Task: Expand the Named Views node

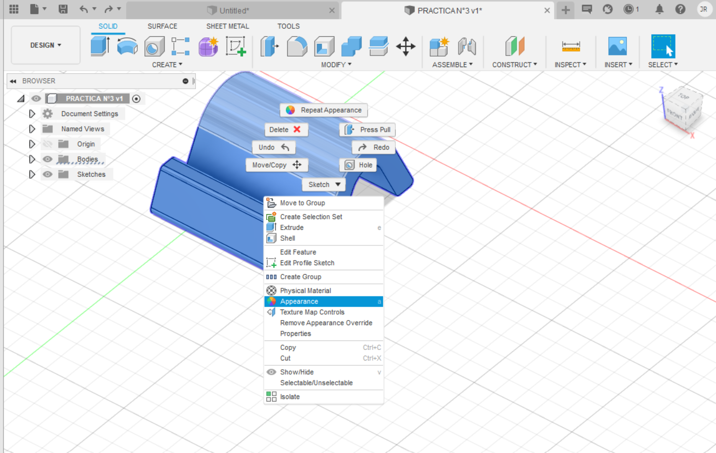Action: click(x=32, y=129)
